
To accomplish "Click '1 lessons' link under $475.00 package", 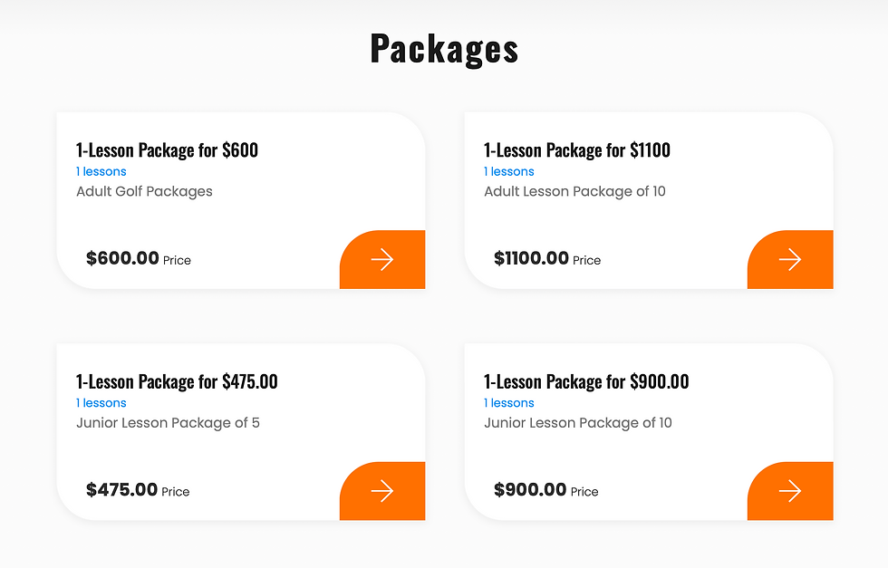I will 101,403.
